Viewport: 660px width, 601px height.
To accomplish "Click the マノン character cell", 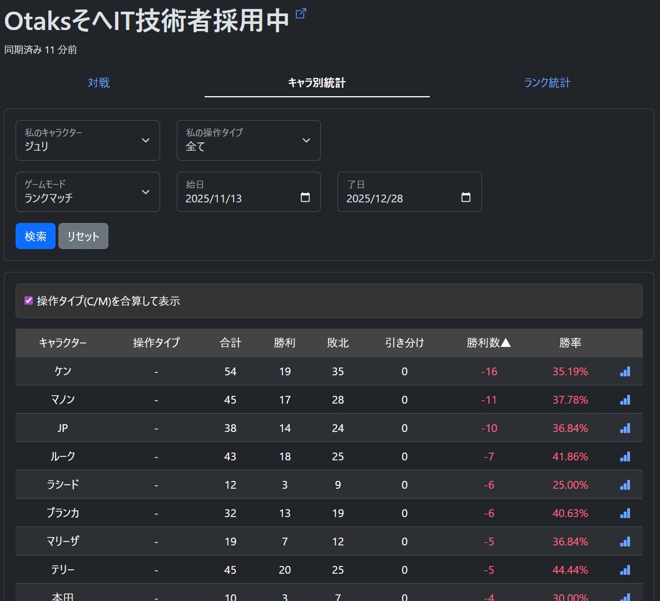I will (63, 399).
